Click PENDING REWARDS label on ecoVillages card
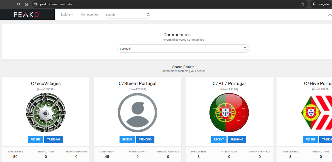The height and width of the screenshot is (162, 332). 76,152
